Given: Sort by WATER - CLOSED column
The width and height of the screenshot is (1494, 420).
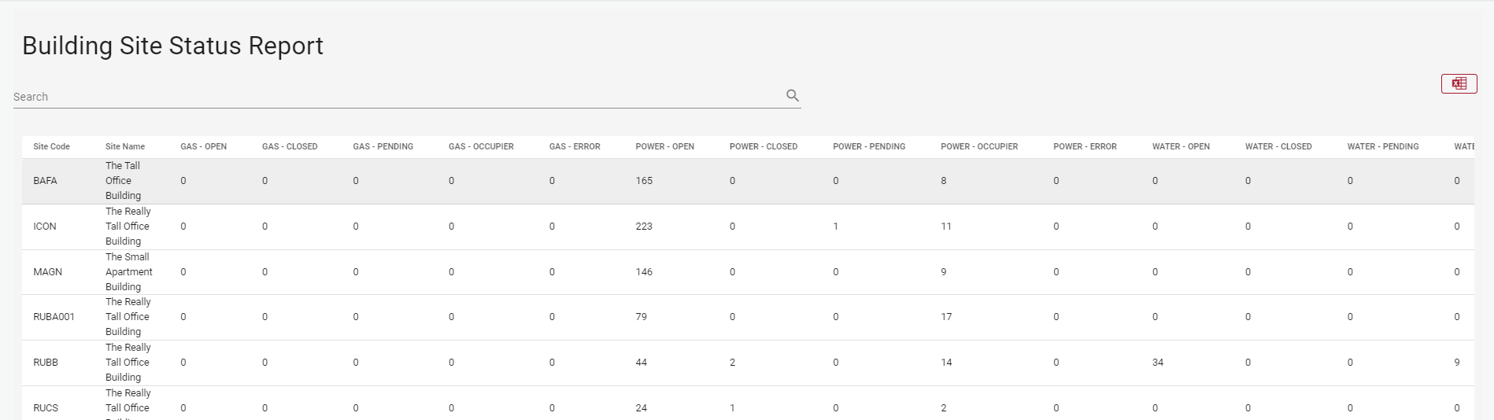Looking at the screenshot, I should pos(1278,146).
